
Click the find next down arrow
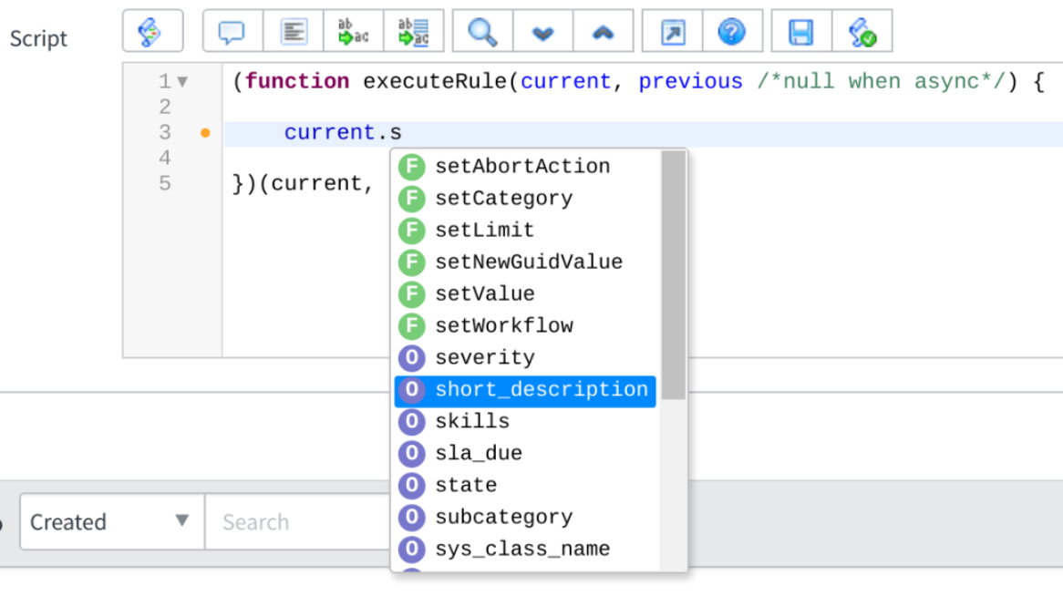(543, 31)
